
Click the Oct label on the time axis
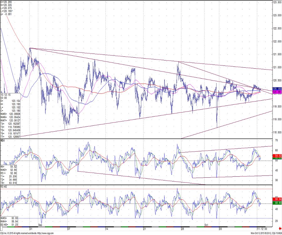[206, 225]
